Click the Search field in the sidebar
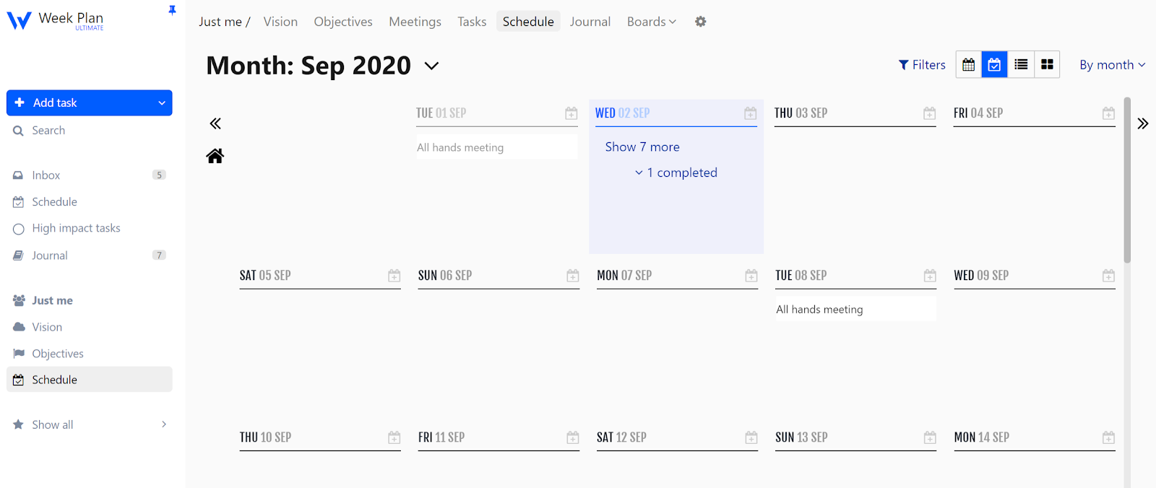The image size is (1156, 488). click(48, 131)
